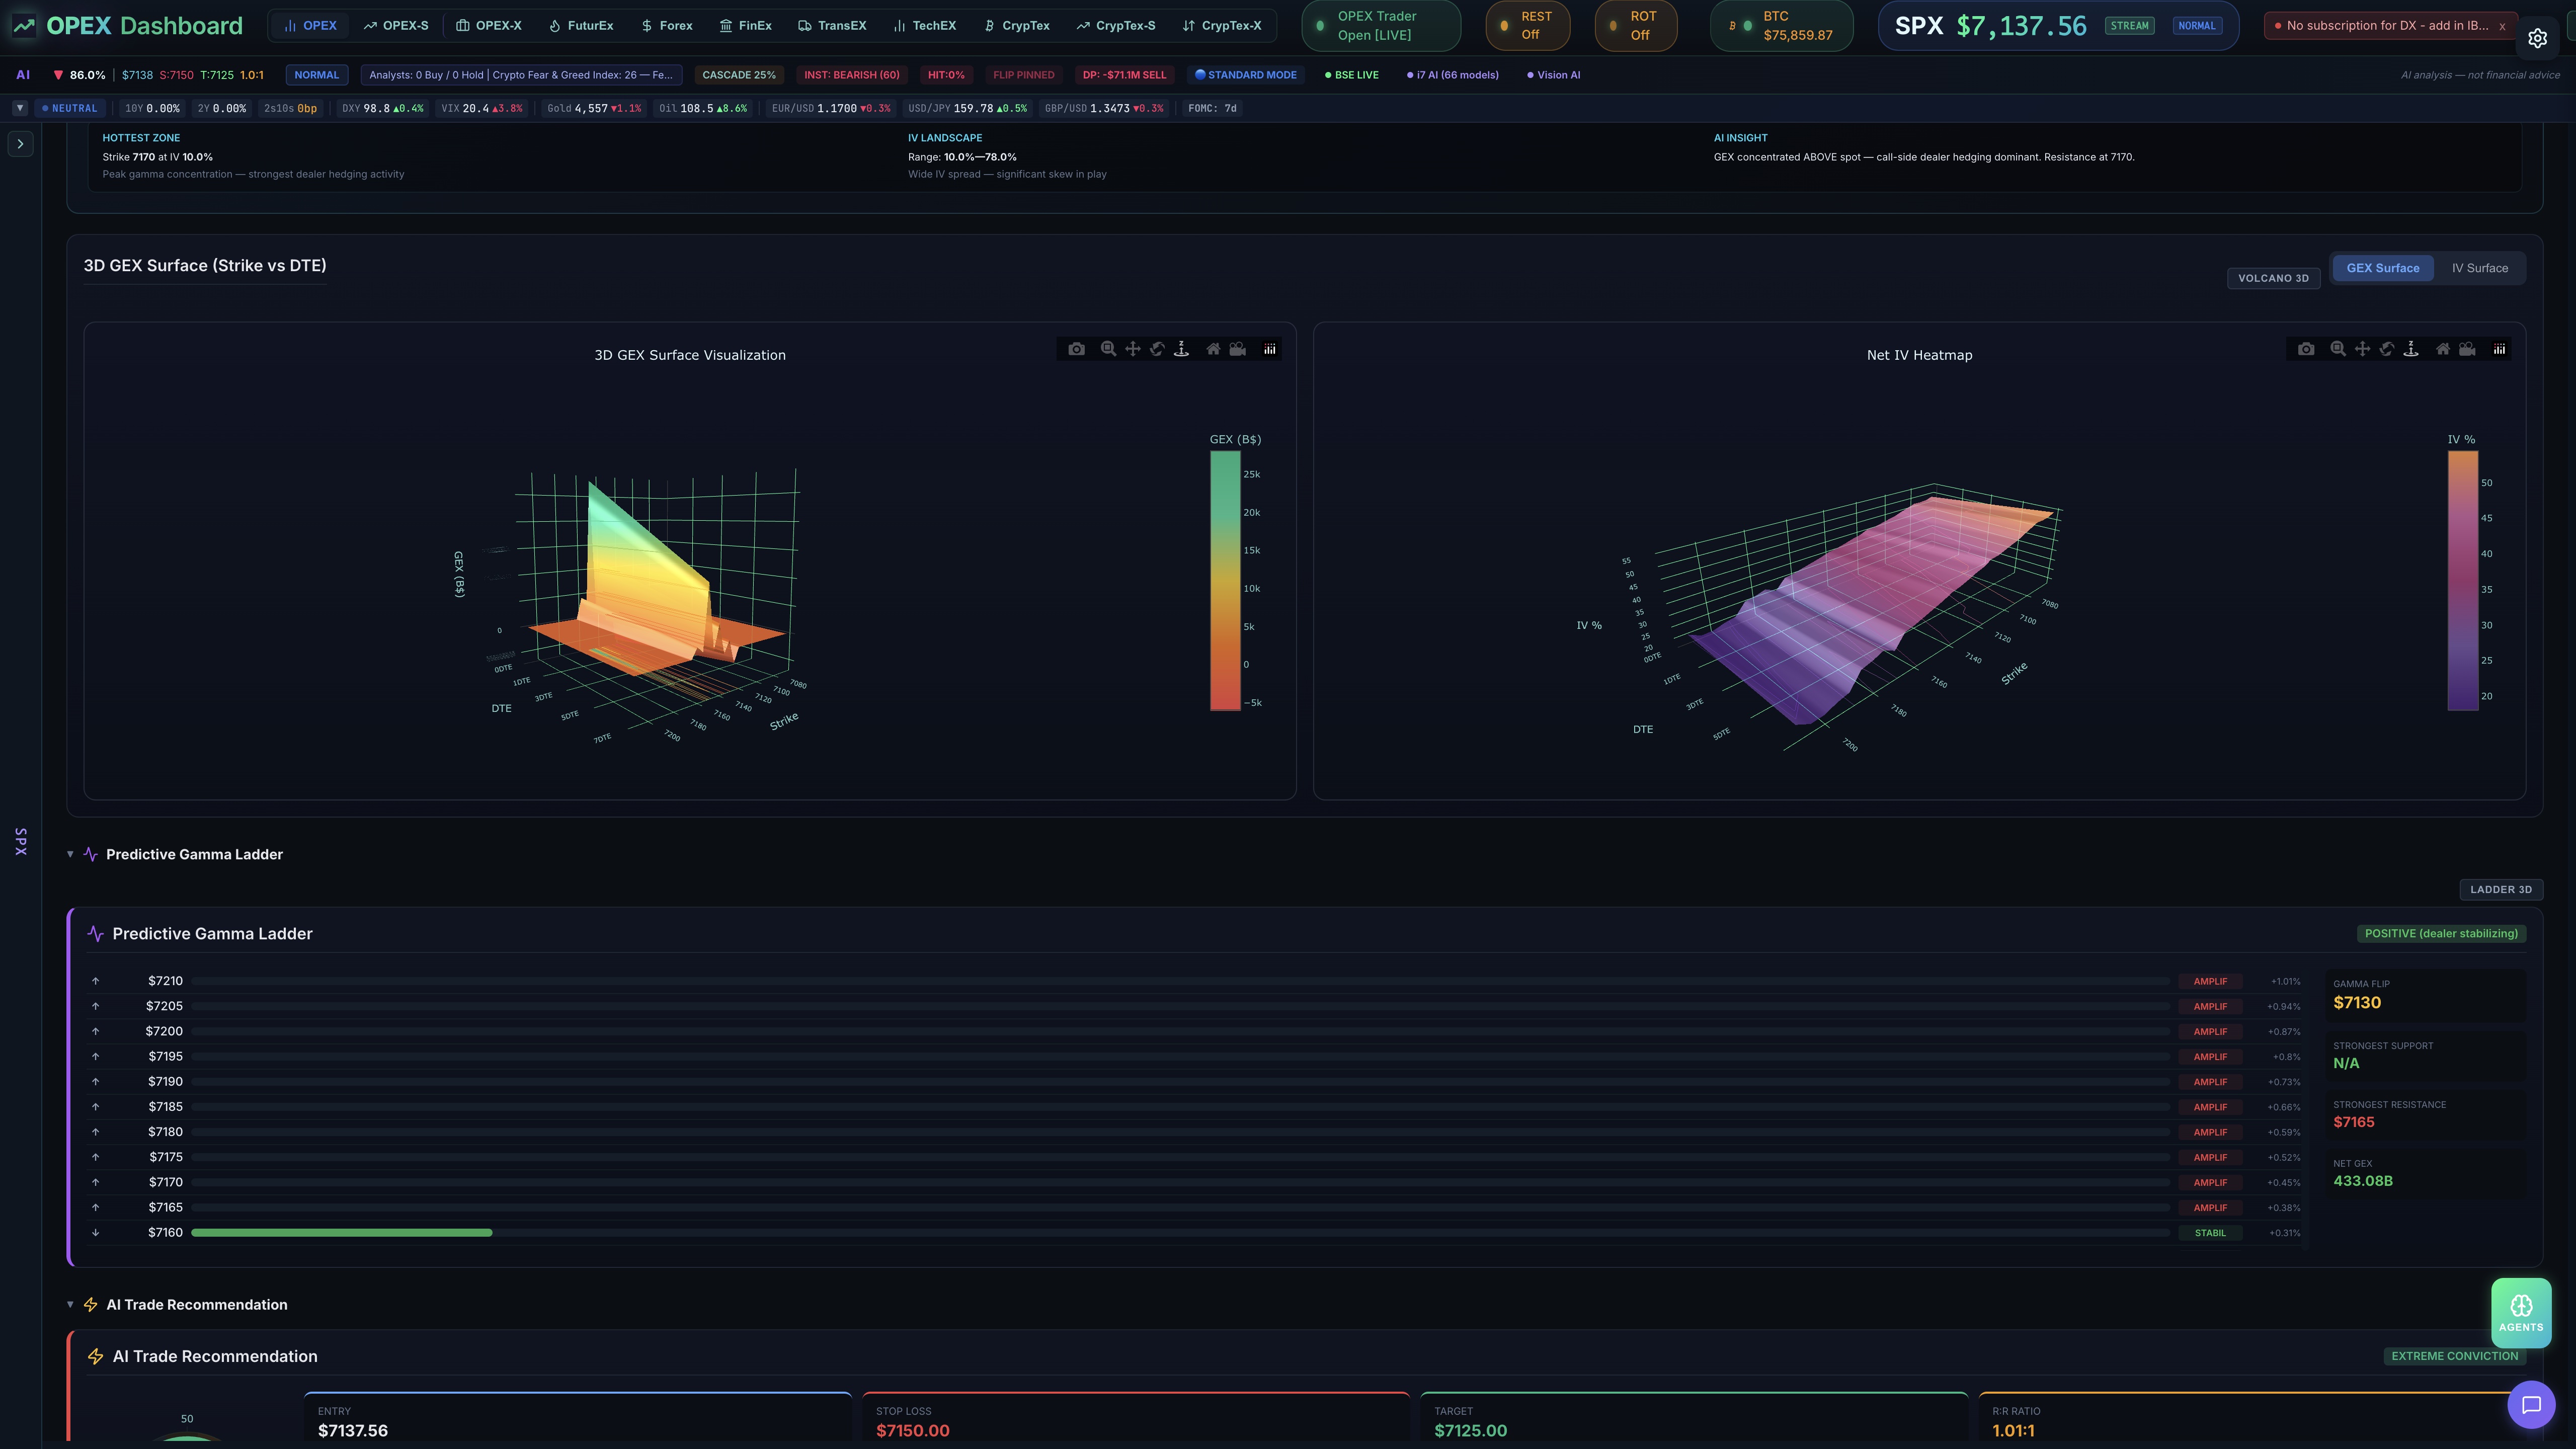Click the VOLCANO 3D button
Screen dimensions: 2576x1449
[2273, 278]
